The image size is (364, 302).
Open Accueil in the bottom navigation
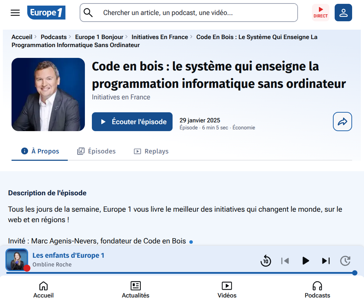click(43, 289)
